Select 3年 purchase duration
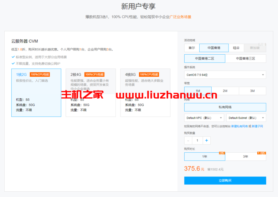Image resolution: width=278 pixels, height=197 pixels. 246,157
